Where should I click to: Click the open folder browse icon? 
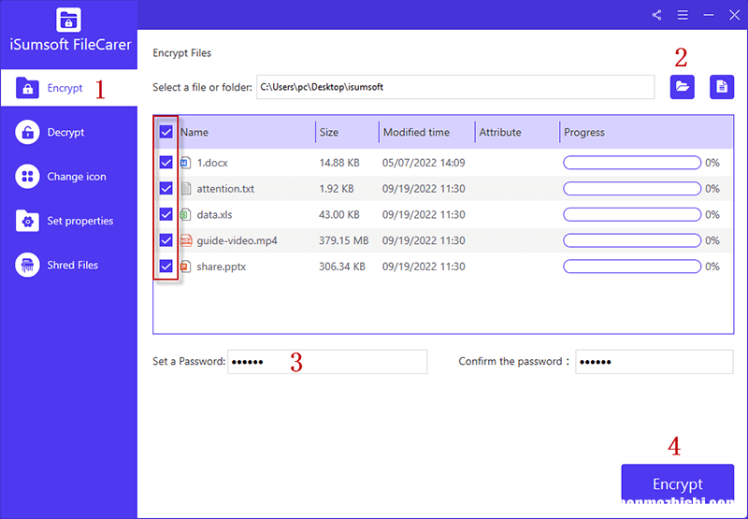683,87
